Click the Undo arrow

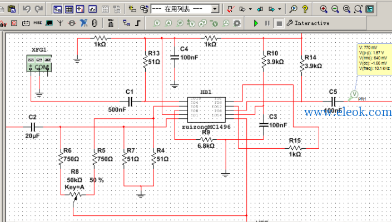[x=27, y=9]
